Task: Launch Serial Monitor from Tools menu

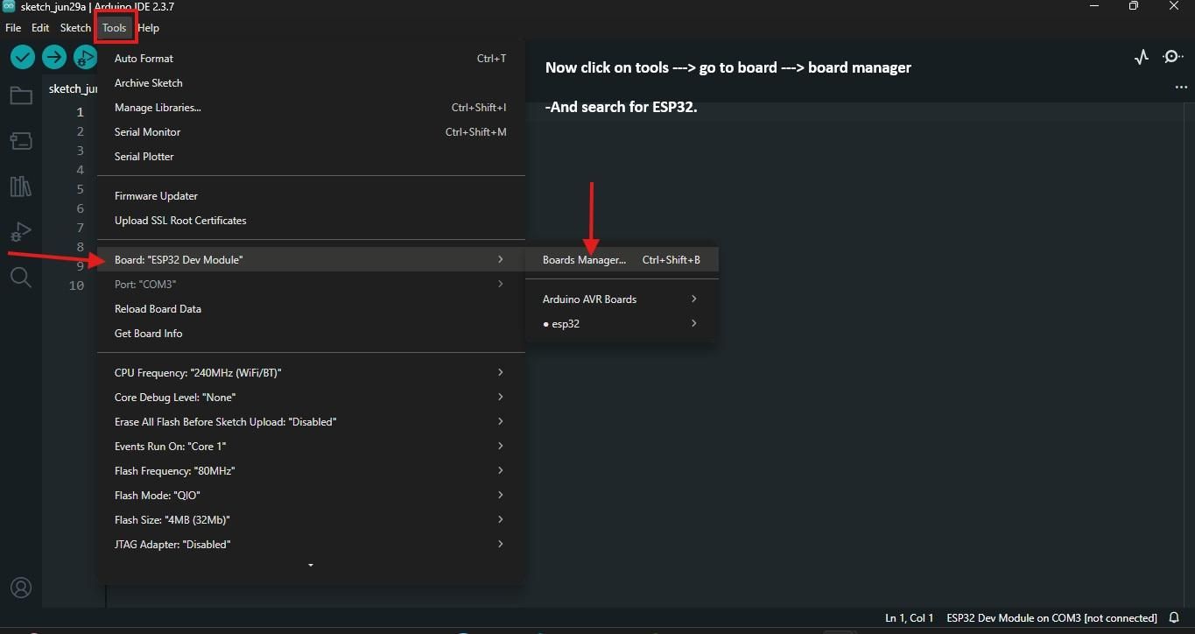Action: (x=311, y=132)
